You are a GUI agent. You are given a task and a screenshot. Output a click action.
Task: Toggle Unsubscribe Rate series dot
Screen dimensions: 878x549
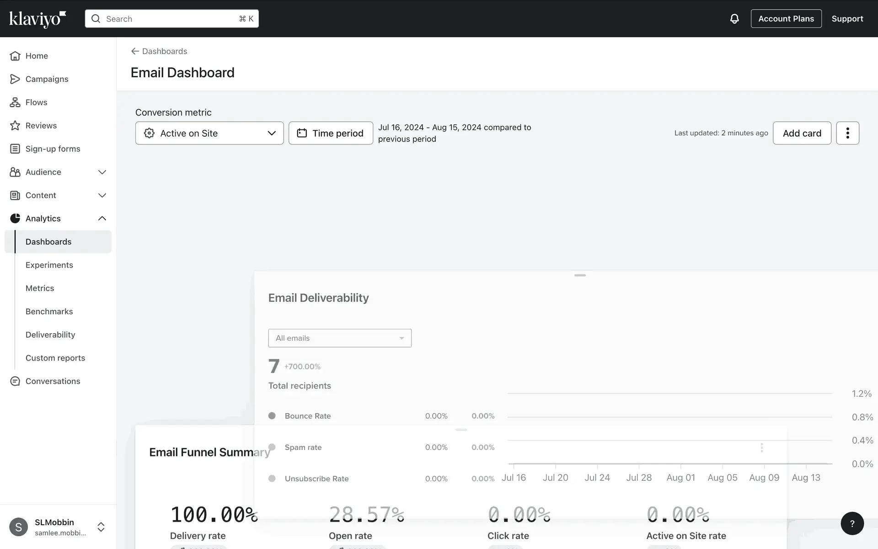click(x=272, y=479)
